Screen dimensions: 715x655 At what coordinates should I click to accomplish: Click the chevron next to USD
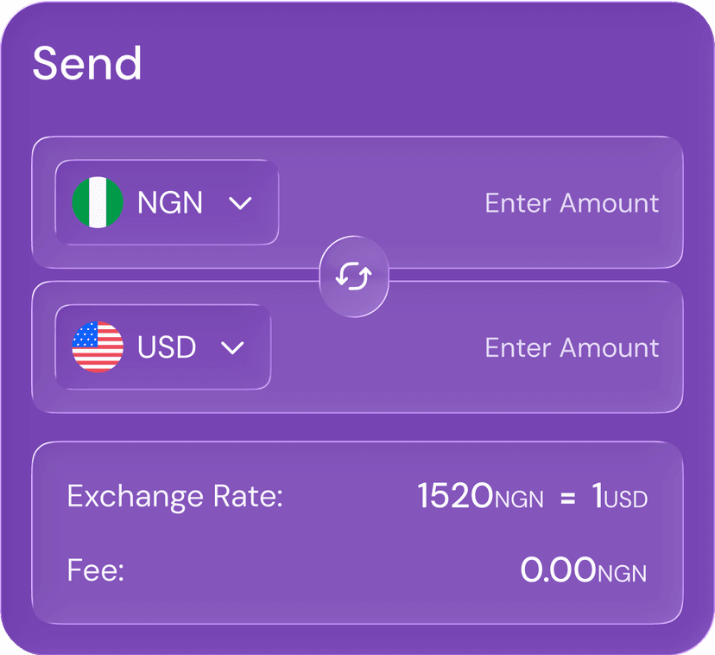[231, 347]
